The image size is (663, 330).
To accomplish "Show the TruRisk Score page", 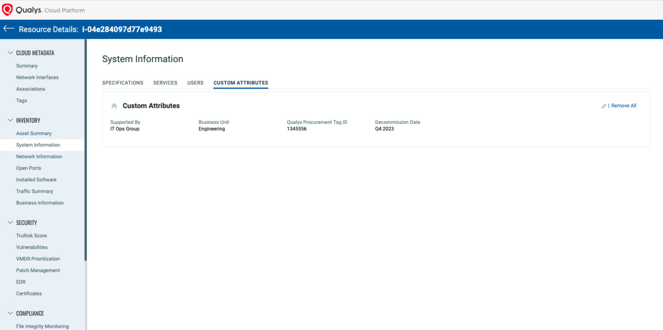I will [31, 235].
